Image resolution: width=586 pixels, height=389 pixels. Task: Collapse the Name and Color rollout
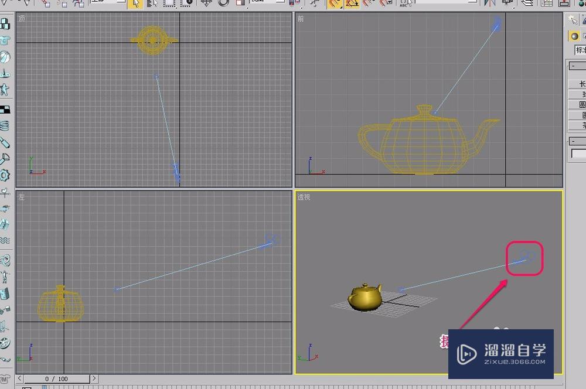tap(577, 141)
